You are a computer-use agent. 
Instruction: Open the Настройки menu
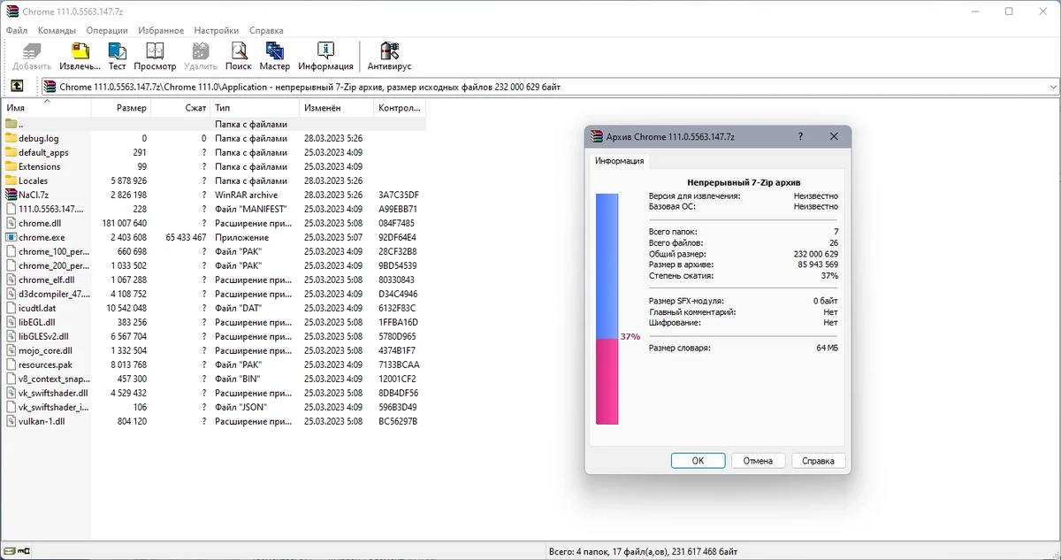point(217,30)
